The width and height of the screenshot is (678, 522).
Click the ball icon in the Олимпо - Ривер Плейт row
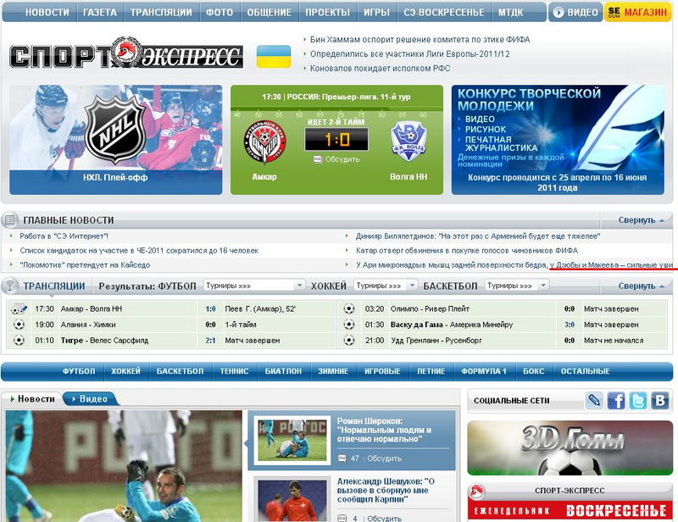coord(349,308)
